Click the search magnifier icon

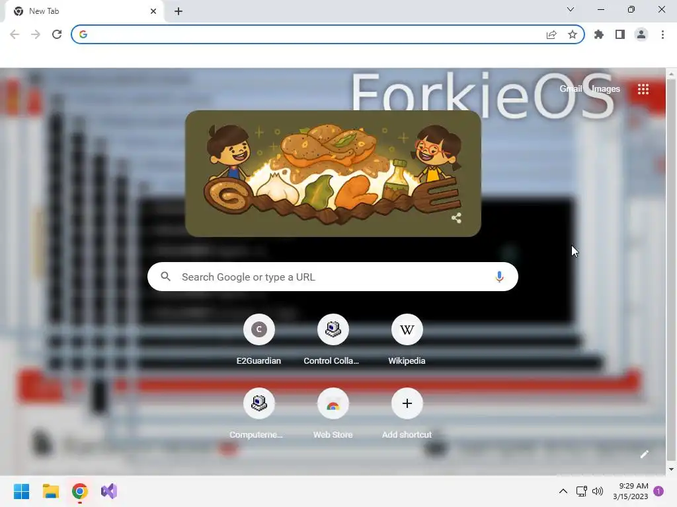pos(166,277)
